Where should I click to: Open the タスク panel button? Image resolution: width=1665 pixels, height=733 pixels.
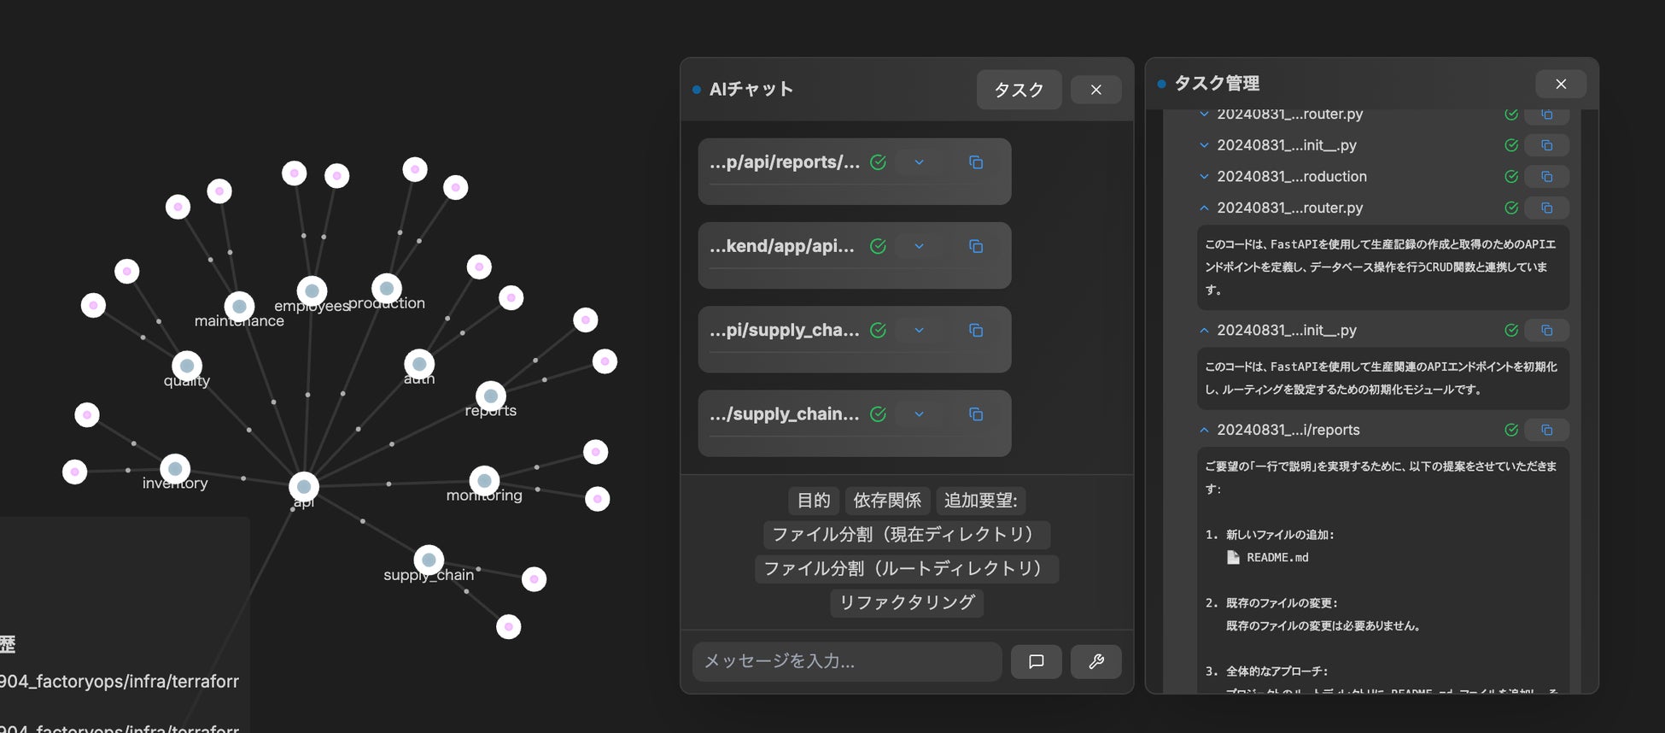[1019, 90]
